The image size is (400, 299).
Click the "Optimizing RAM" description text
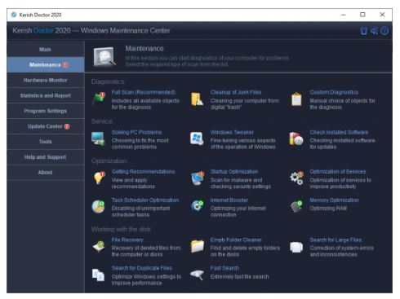[328, 209]
